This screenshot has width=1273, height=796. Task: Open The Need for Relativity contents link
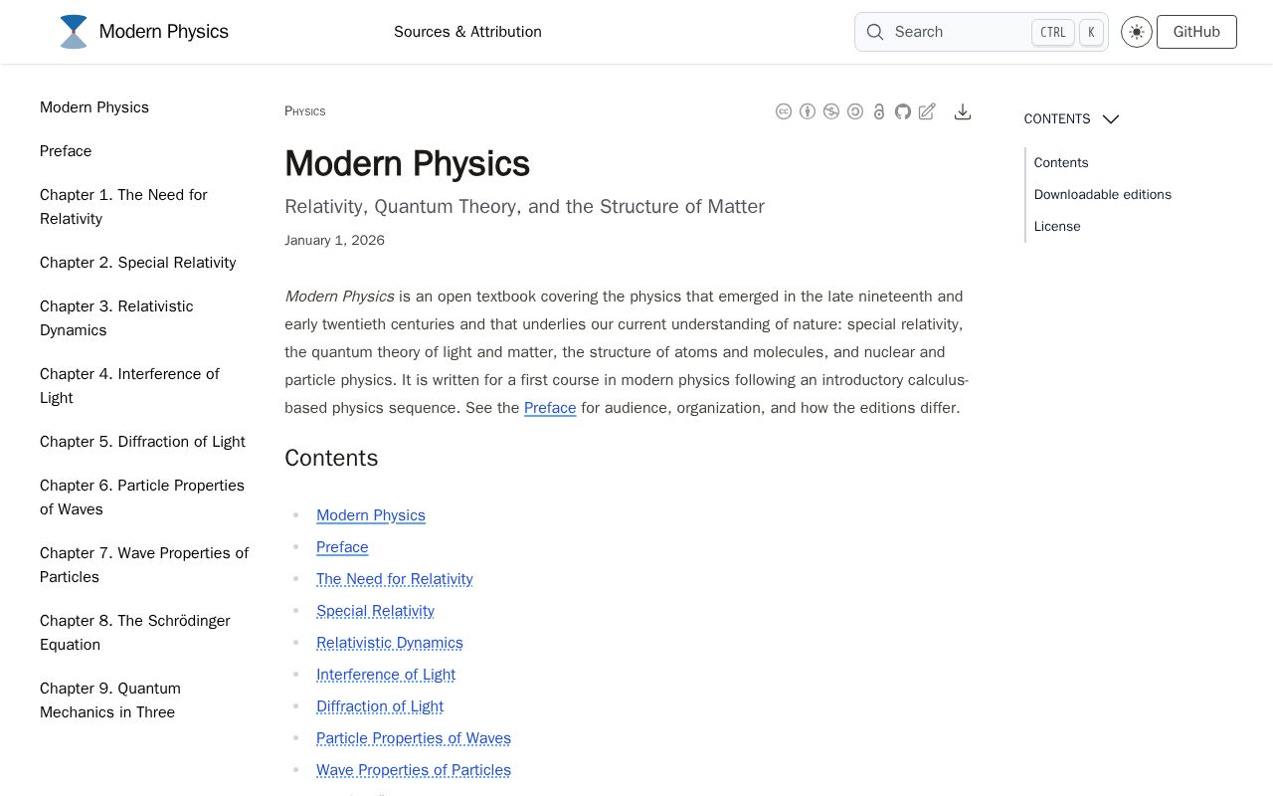[x=395, y=579]
